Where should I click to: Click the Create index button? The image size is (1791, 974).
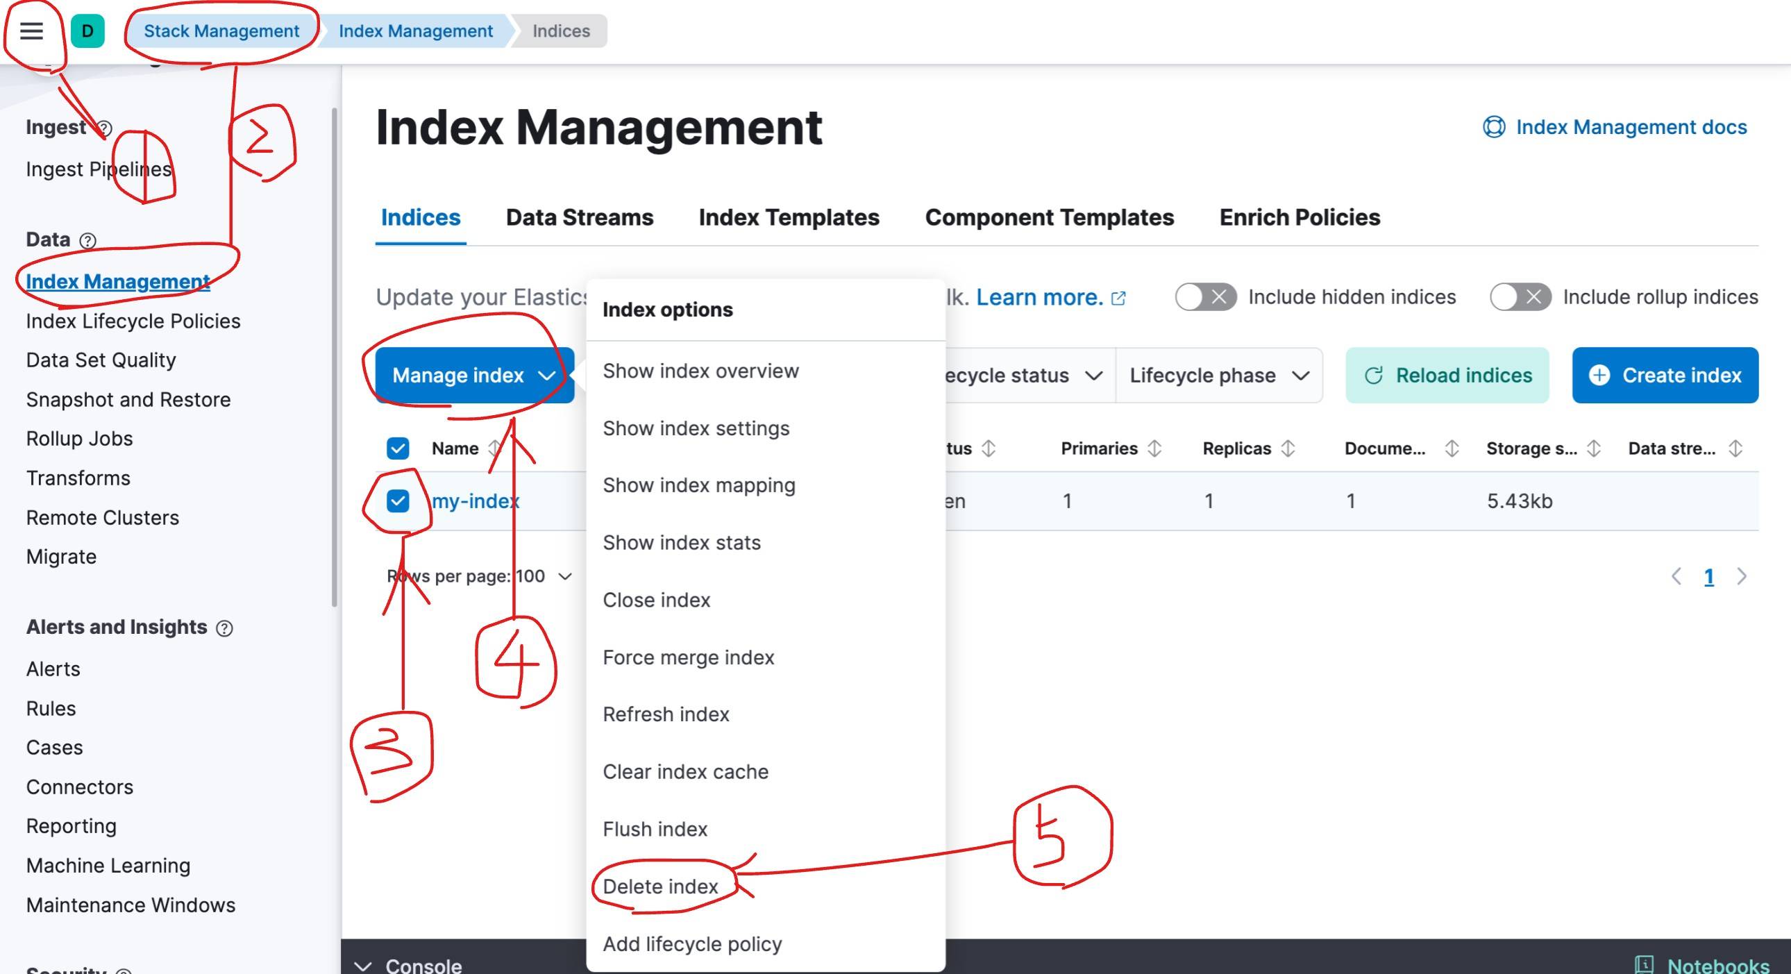tap(1665, 376)
